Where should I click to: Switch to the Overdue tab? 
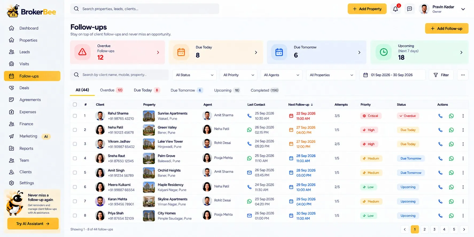(x=111, y=90)
